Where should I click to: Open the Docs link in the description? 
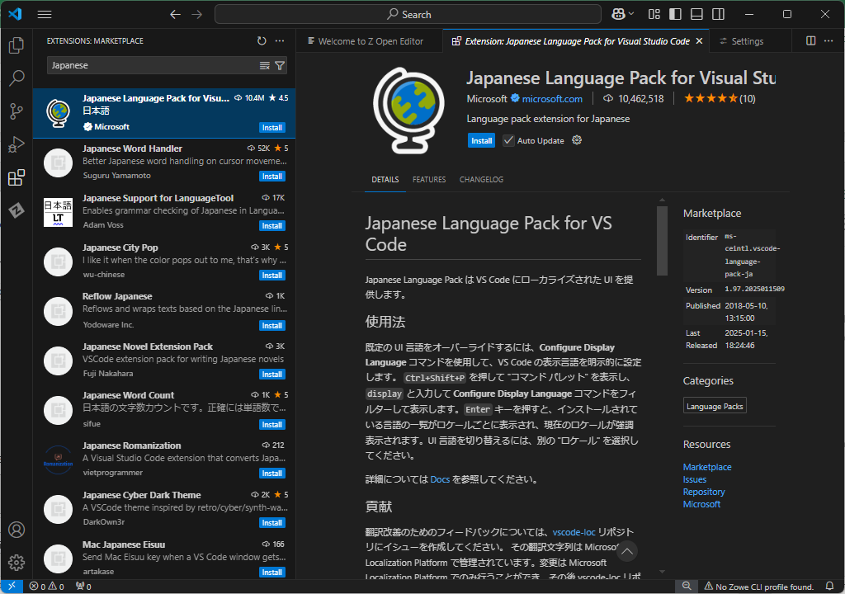click(x=440, y=478)
